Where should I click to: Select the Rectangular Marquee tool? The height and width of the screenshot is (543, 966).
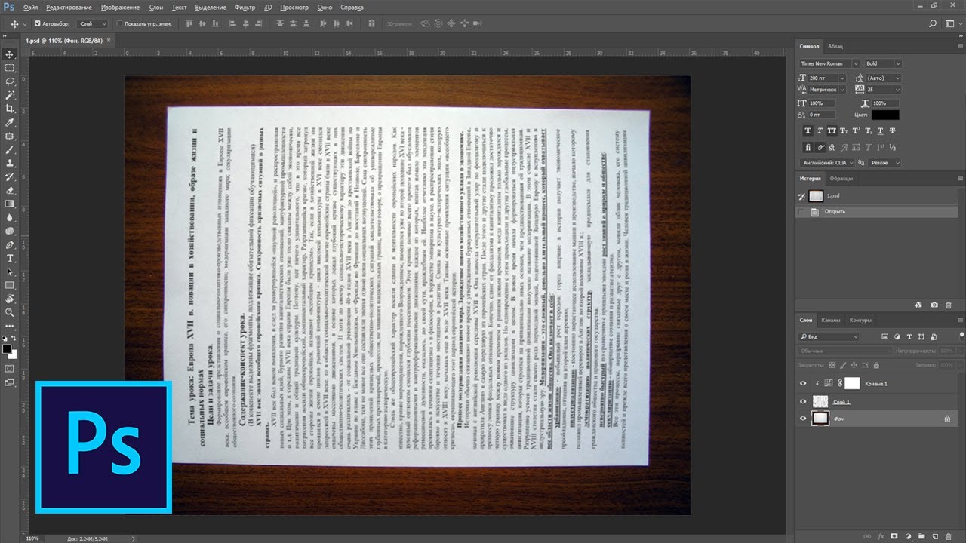tap(10, 68)
